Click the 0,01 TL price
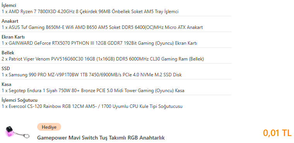Viewport: 294px width, 143px height. (x=277, y=133)
